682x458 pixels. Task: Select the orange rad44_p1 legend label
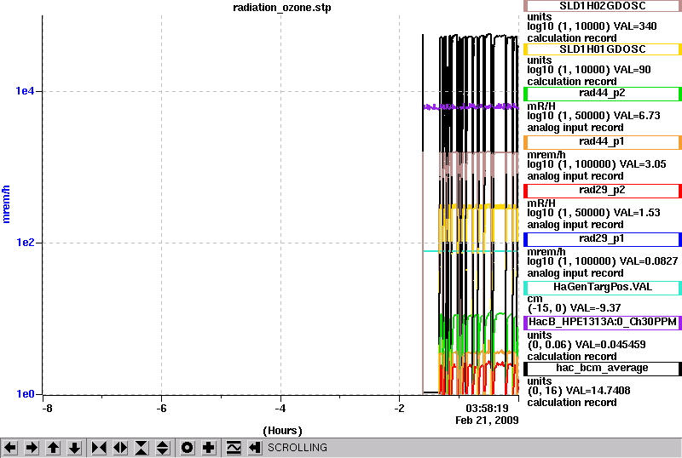click(603, 142)
